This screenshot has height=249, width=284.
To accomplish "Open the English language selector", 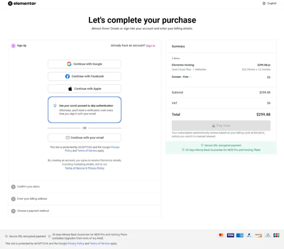I will tap(271, 3).
